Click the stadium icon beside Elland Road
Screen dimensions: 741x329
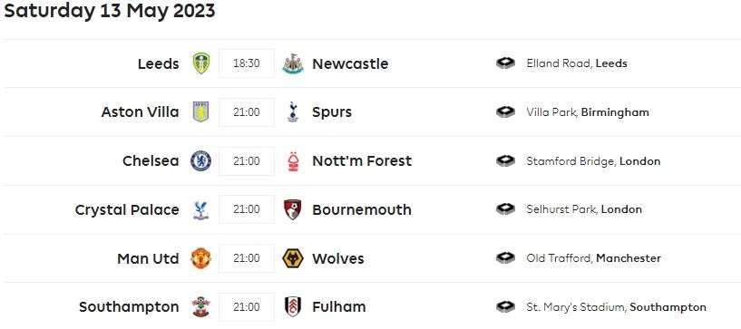505,63
